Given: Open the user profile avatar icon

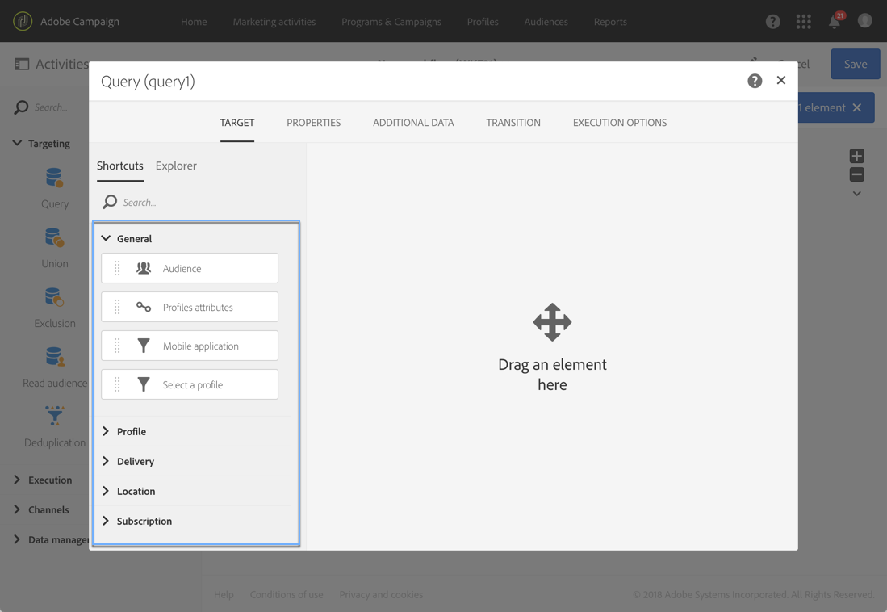Looking at the screenshot, I should (865, 21).
